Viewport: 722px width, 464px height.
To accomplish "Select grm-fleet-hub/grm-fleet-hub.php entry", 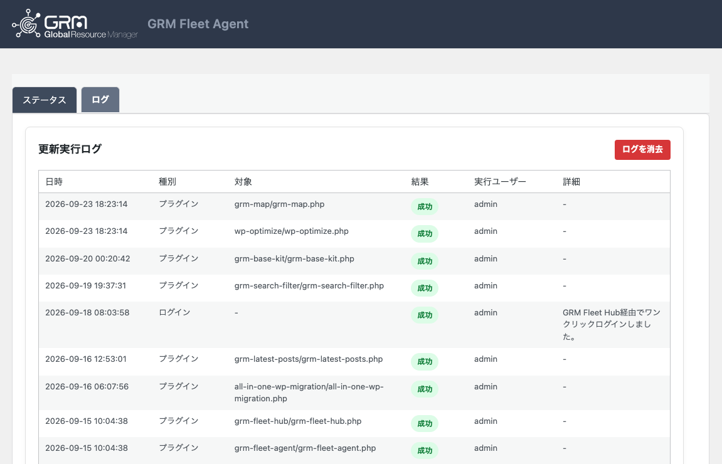I will pyautogui.click(x=298, y=421).
